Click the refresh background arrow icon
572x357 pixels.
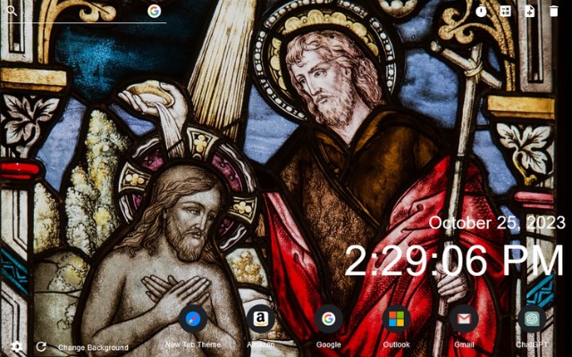41,346
